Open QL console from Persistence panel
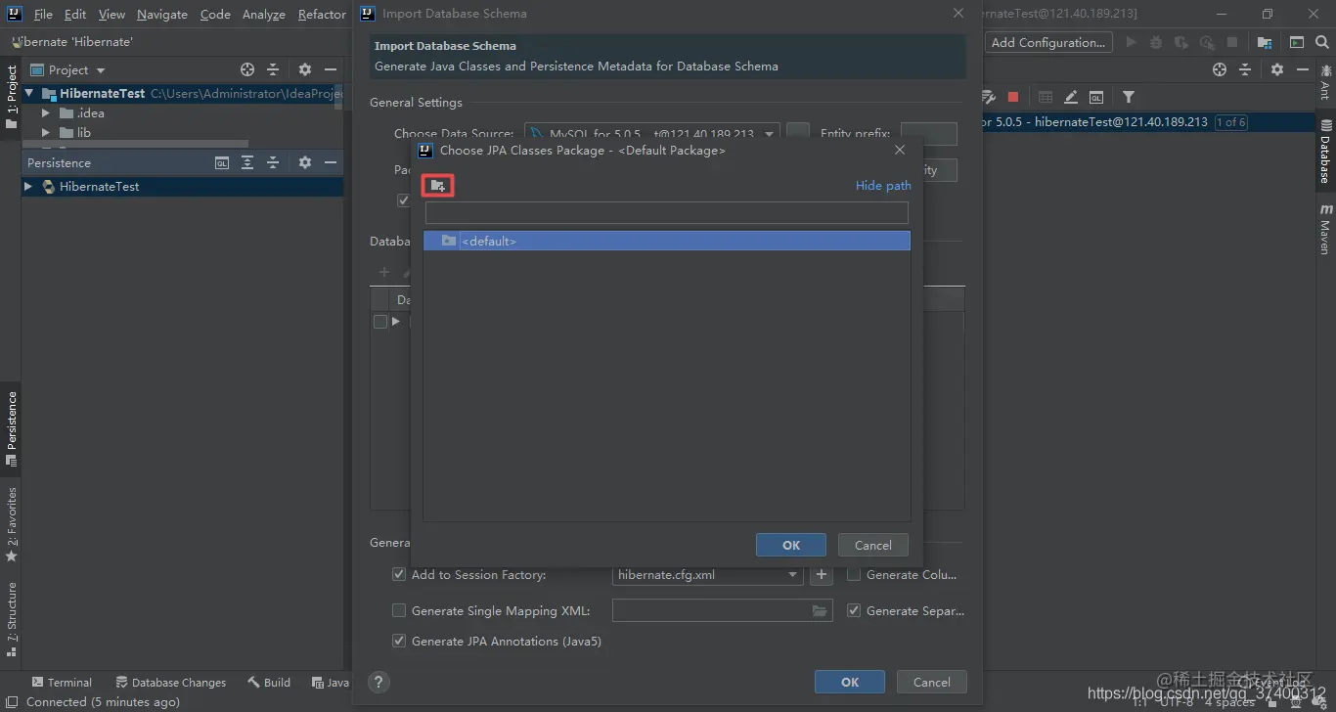The width and height of the screenshot is (1336, 712). click(222, 162)
